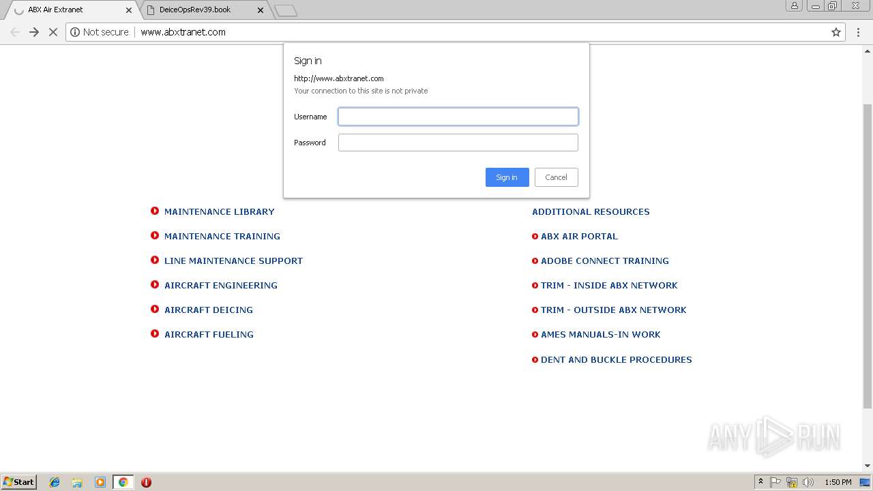Open ADOBE CONNECT TRAINING link
The height and width of the screenshot is (491, 873).
coord(604,261)
